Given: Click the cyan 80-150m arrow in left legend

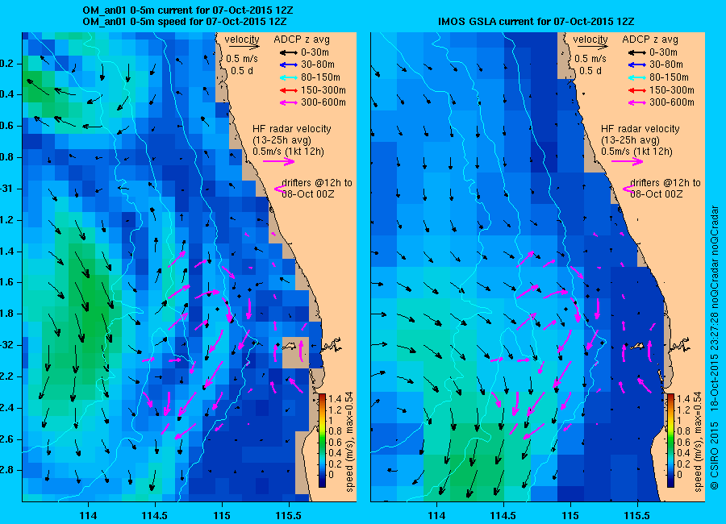Looking at the screenshot, I should point(289,77).
